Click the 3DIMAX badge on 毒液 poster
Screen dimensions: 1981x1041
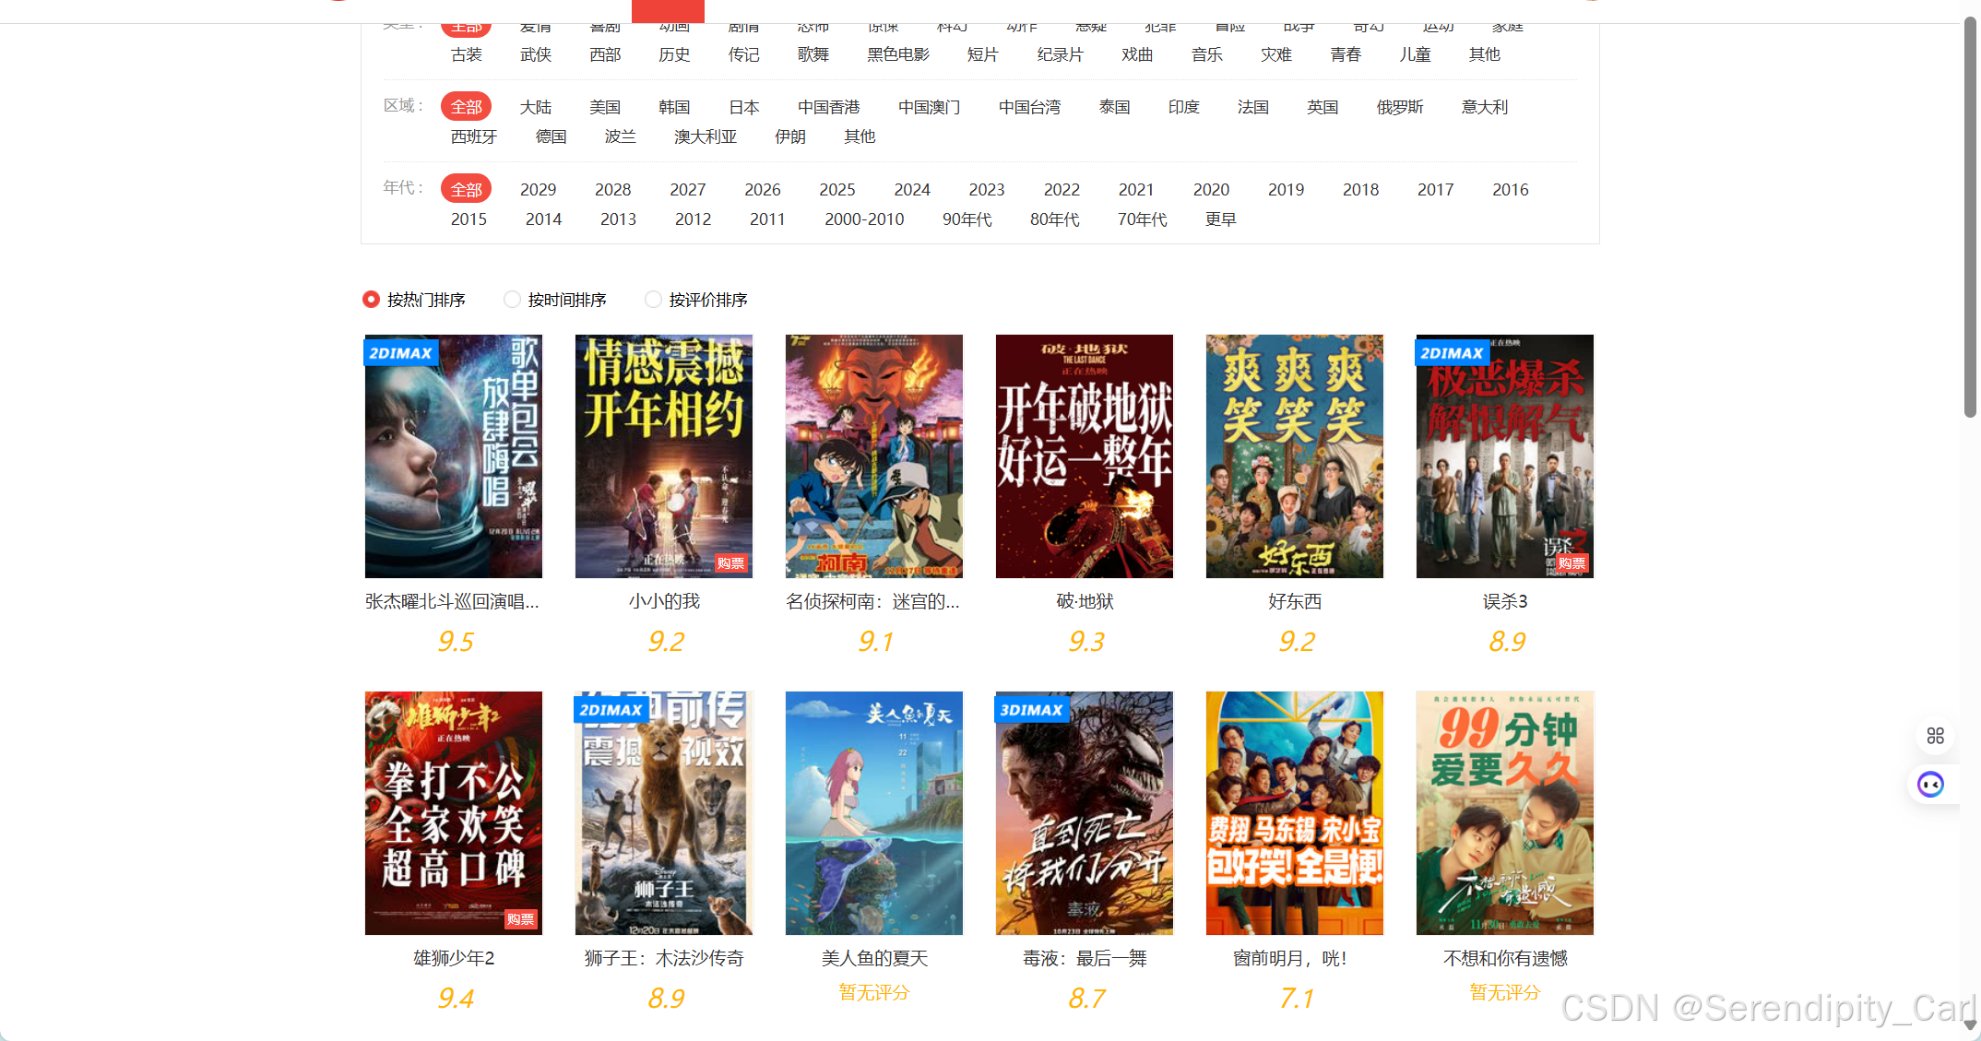pyautogui.click(x=1031, y=710)
